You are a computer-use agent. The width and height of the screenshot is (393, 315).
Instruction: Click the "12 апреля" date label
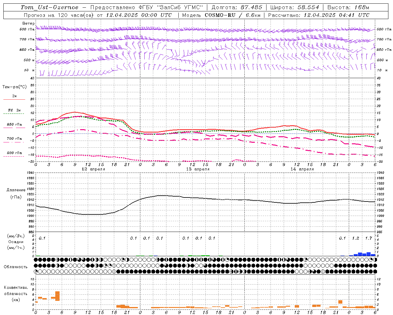coord(93,169)
